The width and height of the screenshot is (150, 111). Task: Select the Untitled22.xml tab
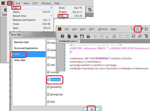[x=67, y=41]
